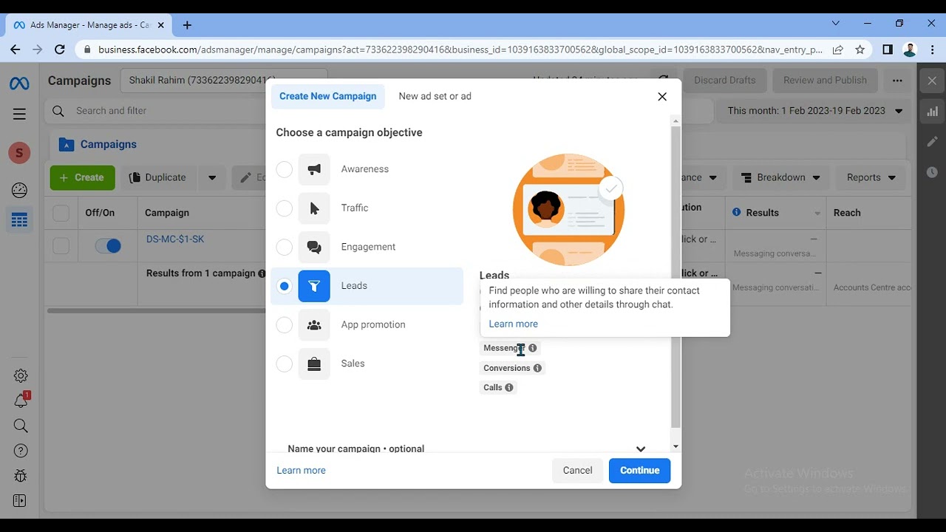Screen dimensions: 946x532
Task: Click the sidebar search magnifier icon
Action: coord(21,426)
